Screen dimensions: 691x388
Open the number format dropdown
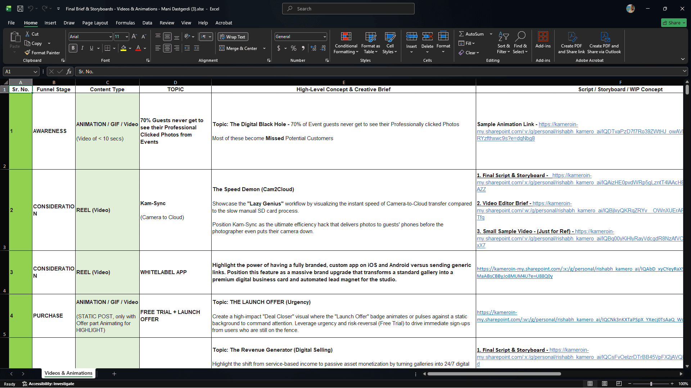(x=325, y=37)
